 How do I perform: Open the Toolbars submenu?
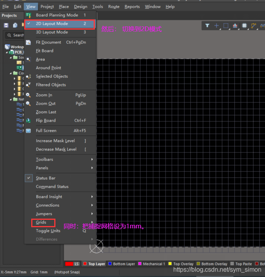(44, 160)
